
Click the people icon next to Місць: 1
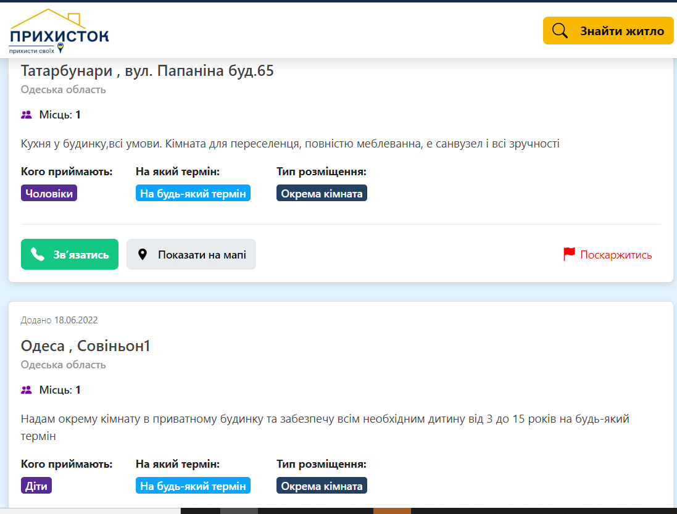[25, 114]
